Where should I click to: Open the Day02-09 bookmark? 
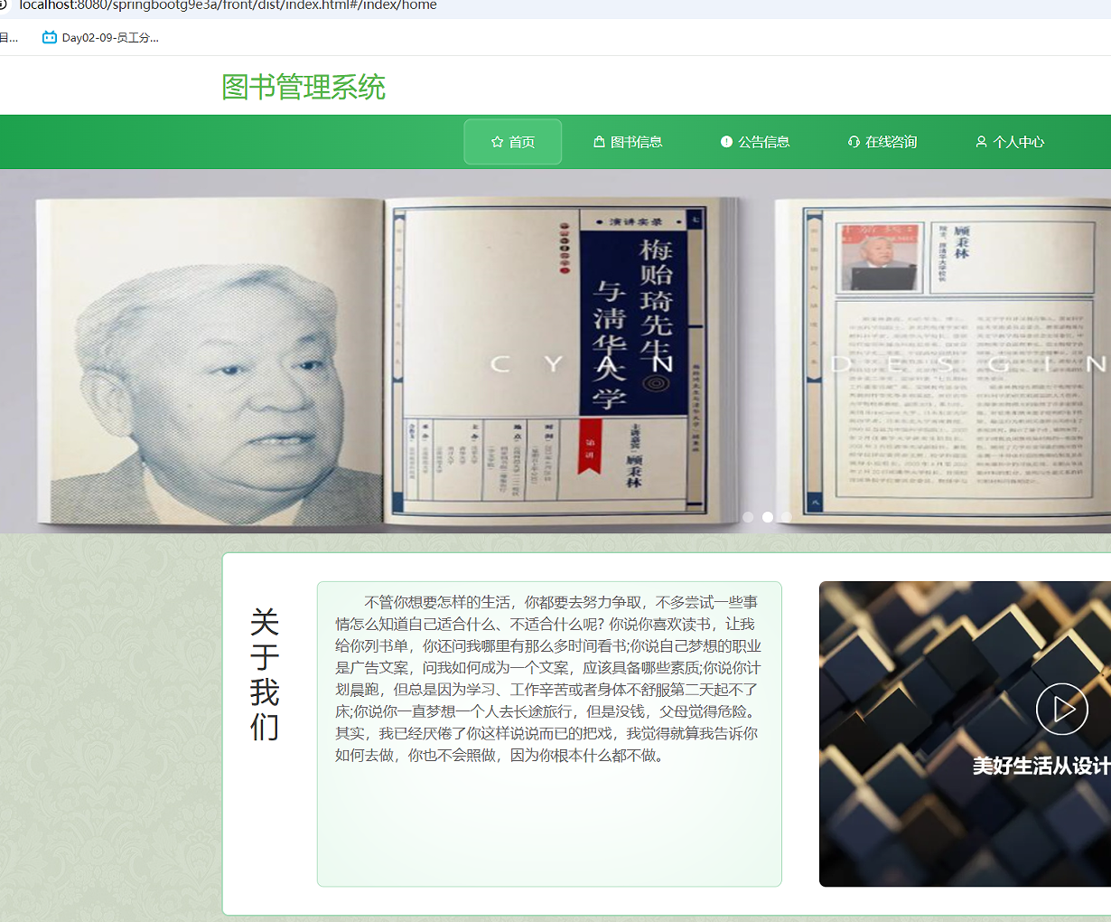click(100, 37)
